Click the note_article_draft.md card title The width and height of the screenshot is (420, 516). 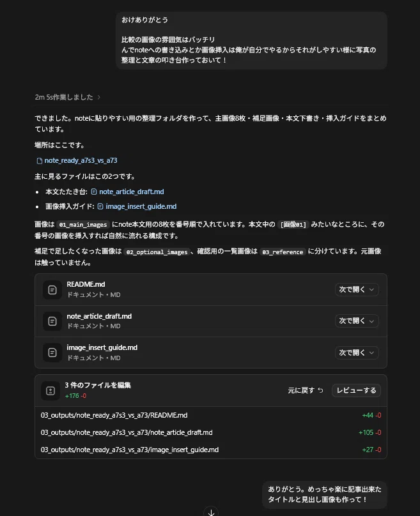(x=99, y=316)
